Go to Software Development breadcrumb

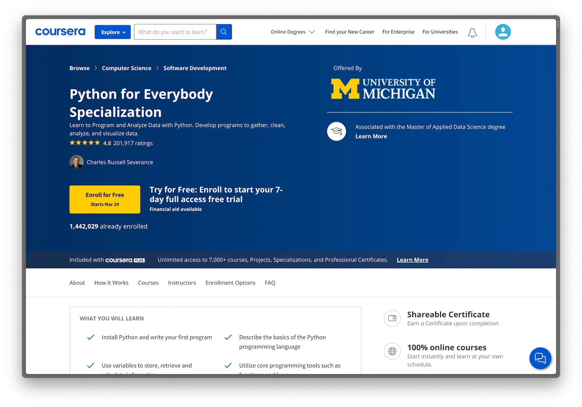point(195,68)
